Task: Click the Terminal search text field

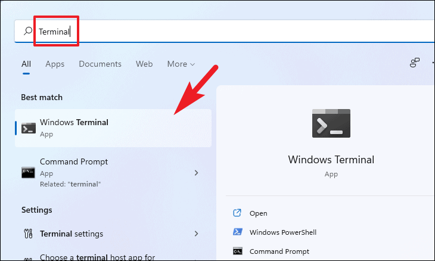Action: pyautogui.click(x=224, y=32)
